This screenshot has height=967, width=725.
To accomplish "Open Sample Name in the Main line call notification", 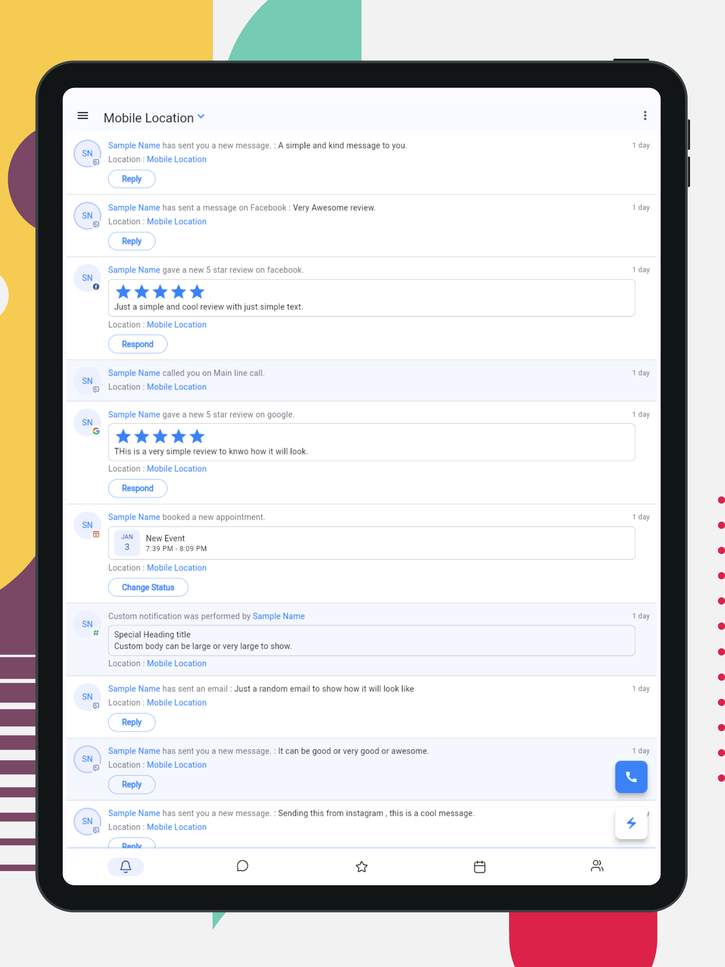I will tap(134, 373).
